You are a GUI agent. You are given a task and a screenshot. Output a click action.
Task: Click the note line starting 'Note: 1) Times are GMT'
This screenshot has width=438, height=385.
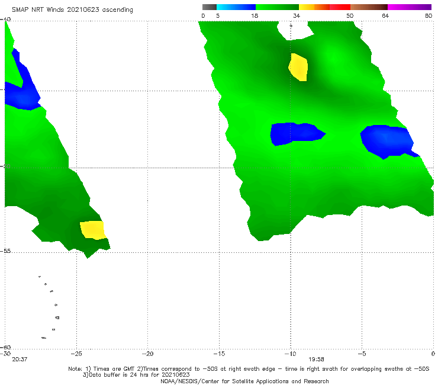pyautogui.click(x=249, y=369)
